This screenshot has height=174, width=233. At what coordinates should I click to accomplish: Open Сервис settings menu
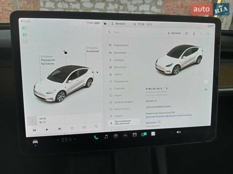pyautogui.click(x=116, y=116)
